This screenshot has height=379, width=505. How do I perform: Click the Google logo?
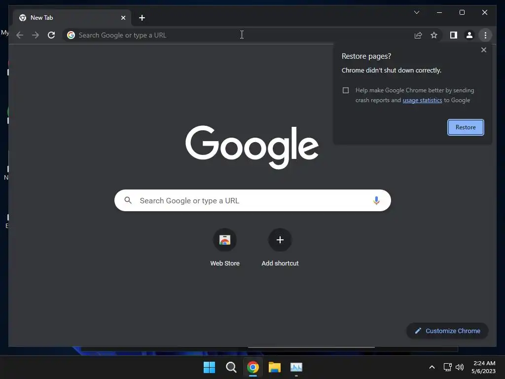pyautogui.click(x=252, y=147)
